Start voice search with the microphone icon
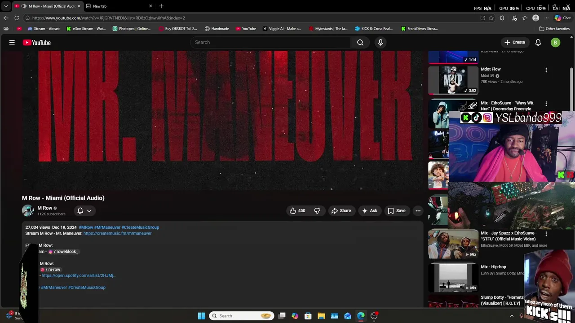Image resolution: width=575 pixels, height=323 pixels. coord(380,42)
